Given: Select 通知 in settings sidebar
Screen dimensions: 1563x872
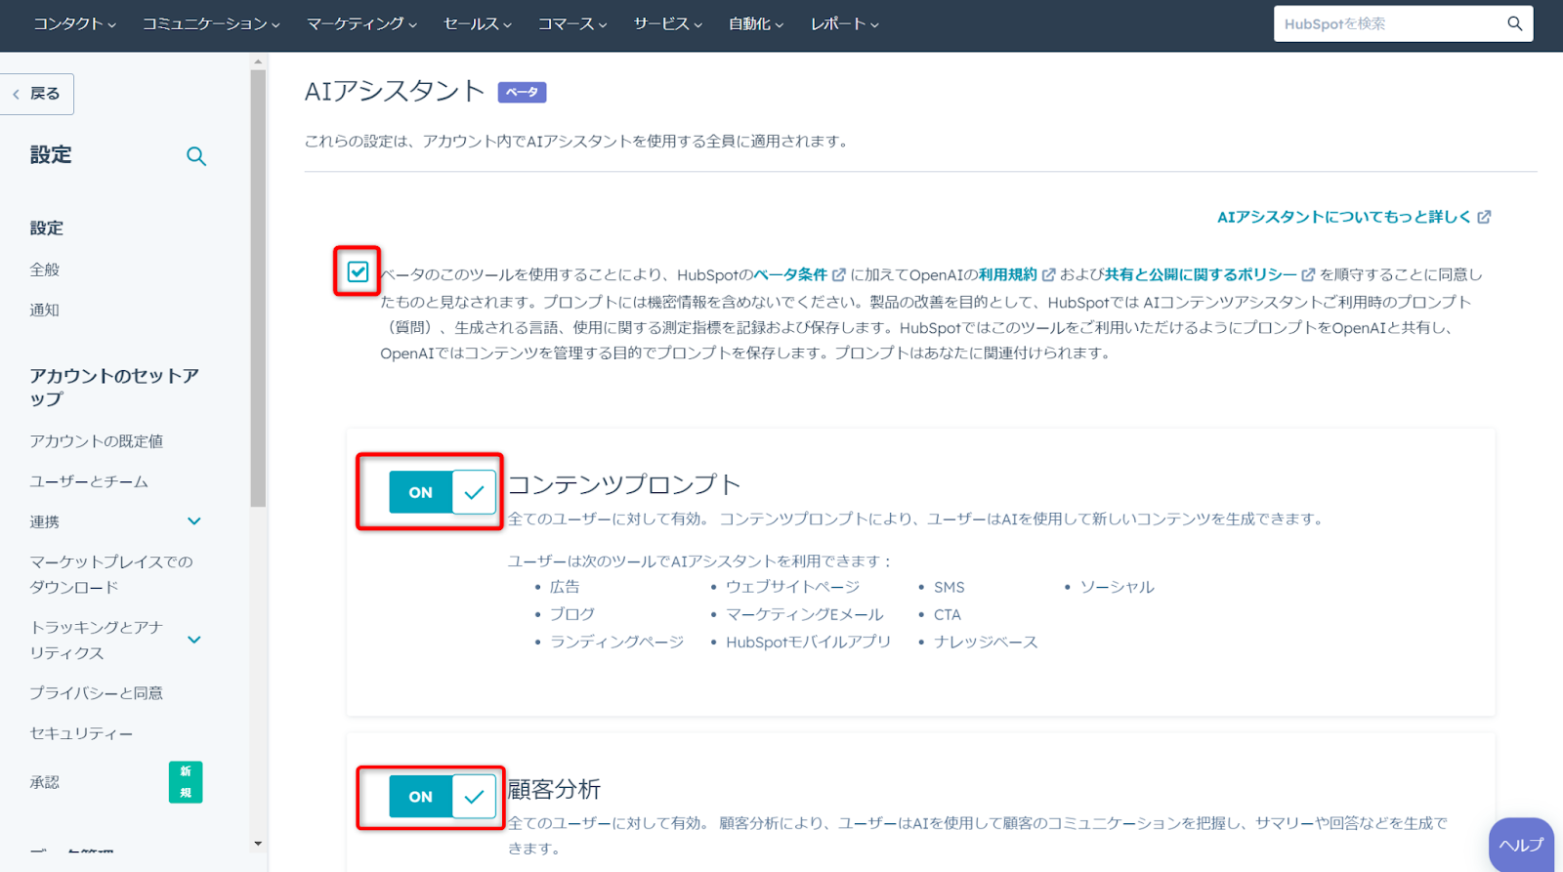Looking at the screenshot, I should [45, 310].
